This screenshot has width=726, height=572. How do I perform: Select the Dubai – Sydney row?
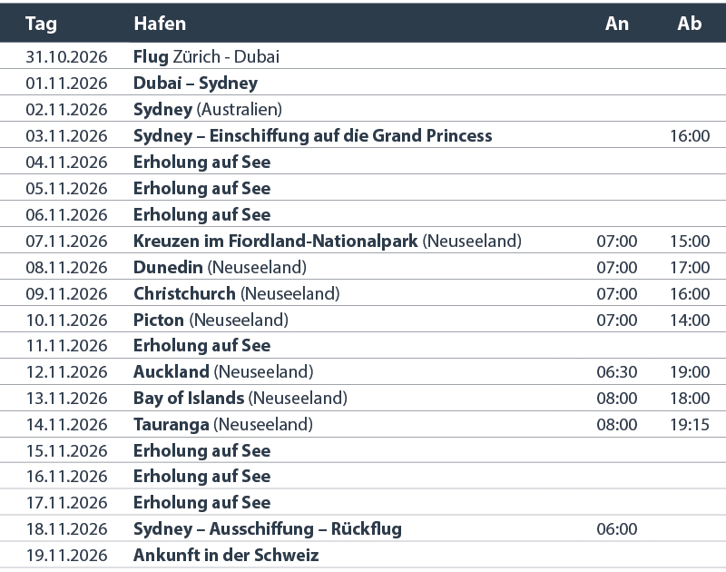click(x=195, y=83)
